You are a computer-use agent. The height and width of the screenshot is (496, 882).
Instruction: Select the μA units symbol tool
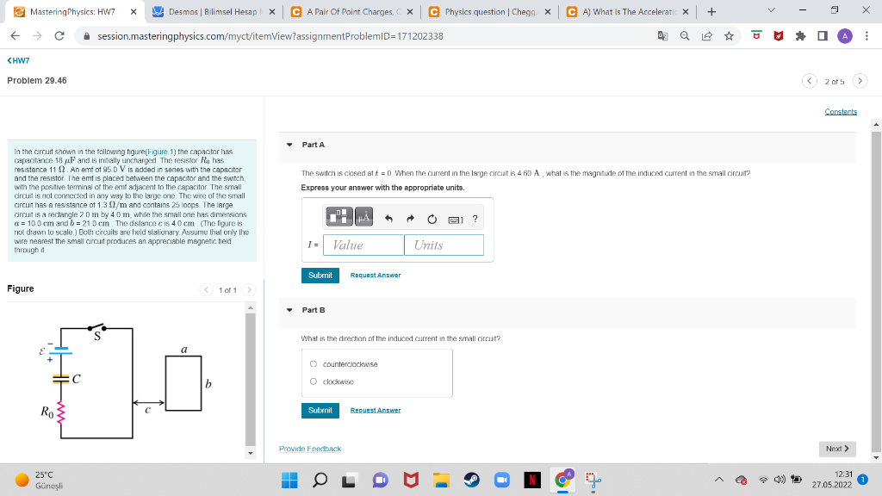point(363,218)
